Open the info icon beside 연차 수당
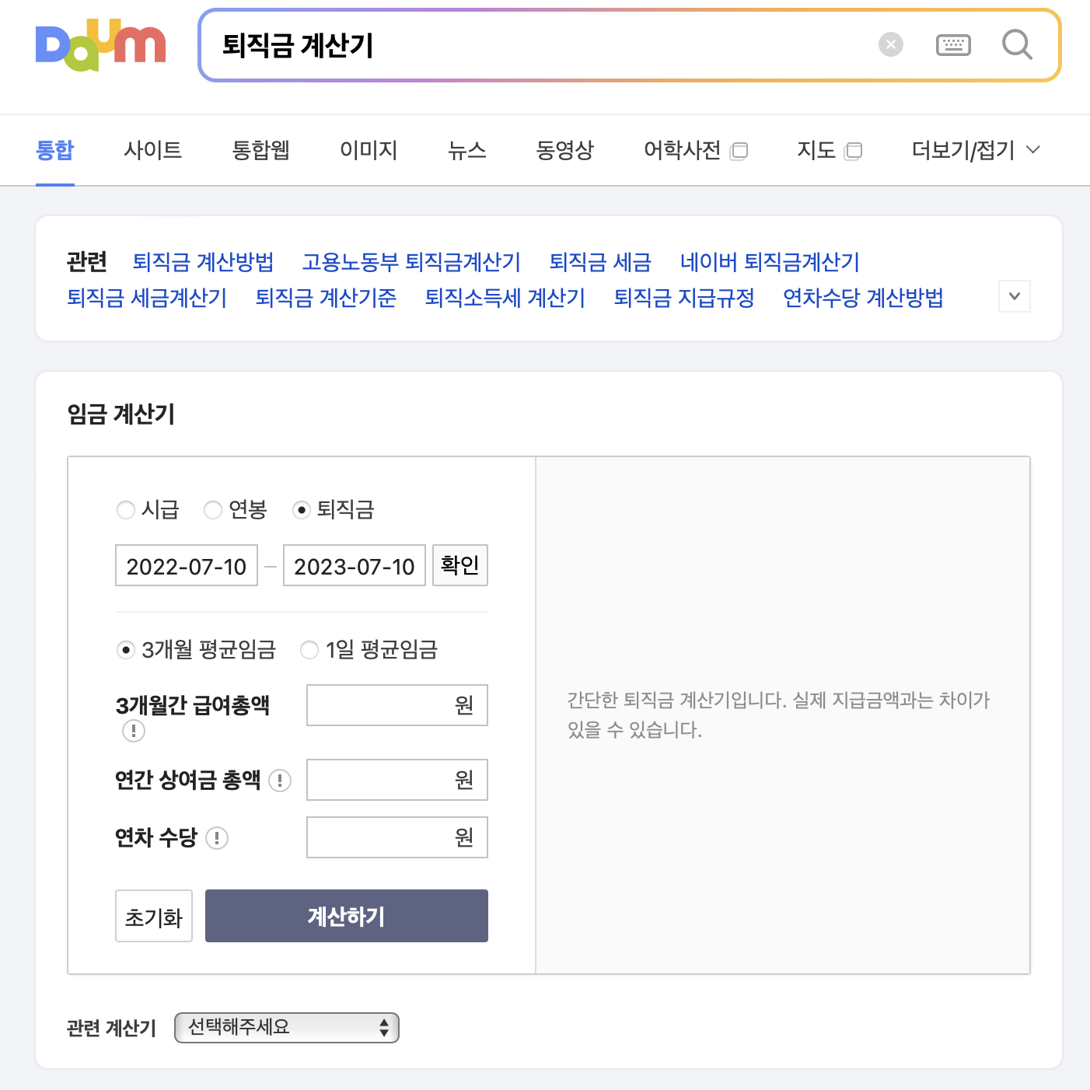Image resolution: width=1090 pixels, height=1090 pixels. tap(217, 839)
